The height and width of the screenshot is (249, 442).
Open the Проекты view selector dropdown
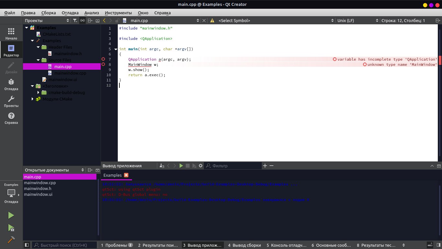(x=47, y=20)
